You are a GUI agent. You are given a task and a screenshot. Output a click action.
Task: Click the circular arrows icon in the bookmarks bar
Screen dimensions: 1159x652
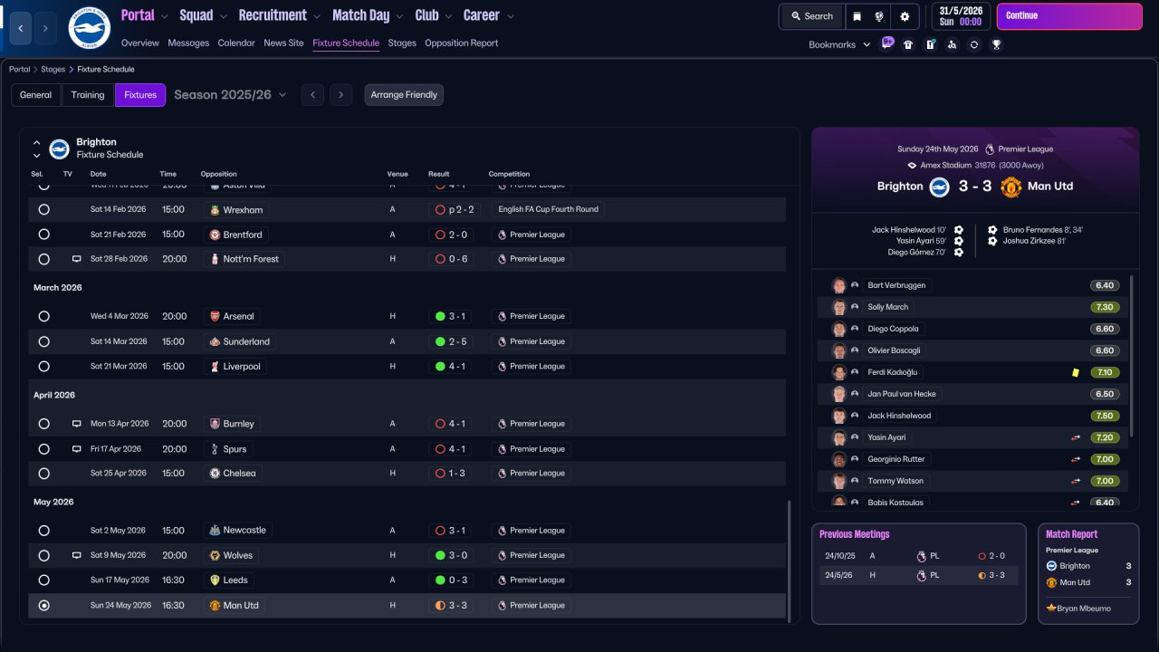coord(973,44)
